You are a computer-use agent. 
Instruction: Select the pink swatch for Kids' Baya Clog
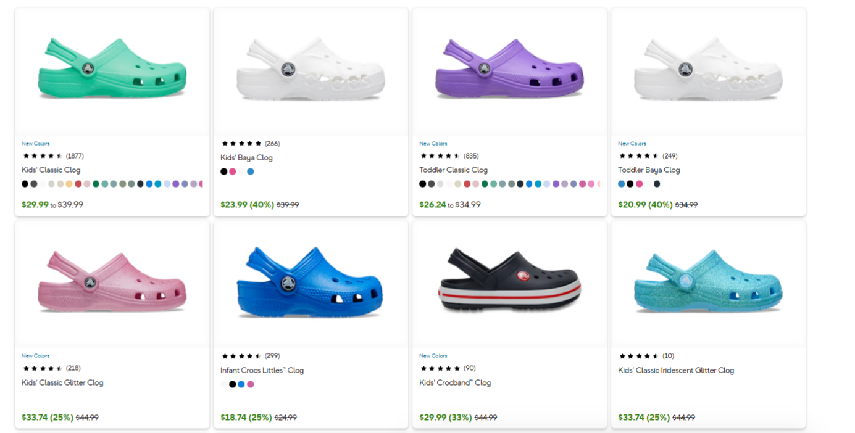click(233, 171)
